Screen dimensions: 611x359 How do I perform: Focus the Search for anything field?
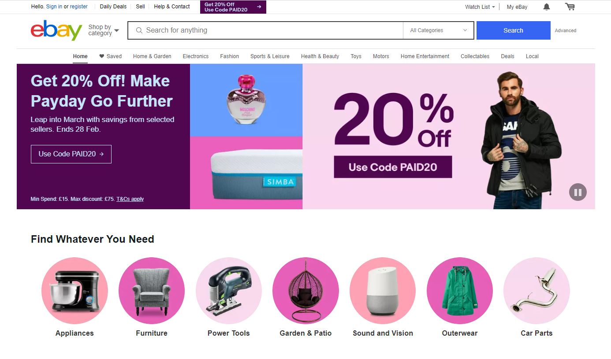pos(265,30)
